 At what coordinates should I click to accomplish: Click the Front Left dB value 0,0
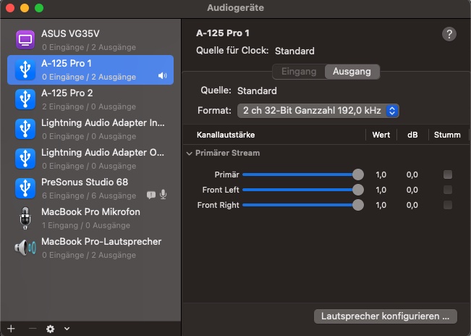point(412,190)
